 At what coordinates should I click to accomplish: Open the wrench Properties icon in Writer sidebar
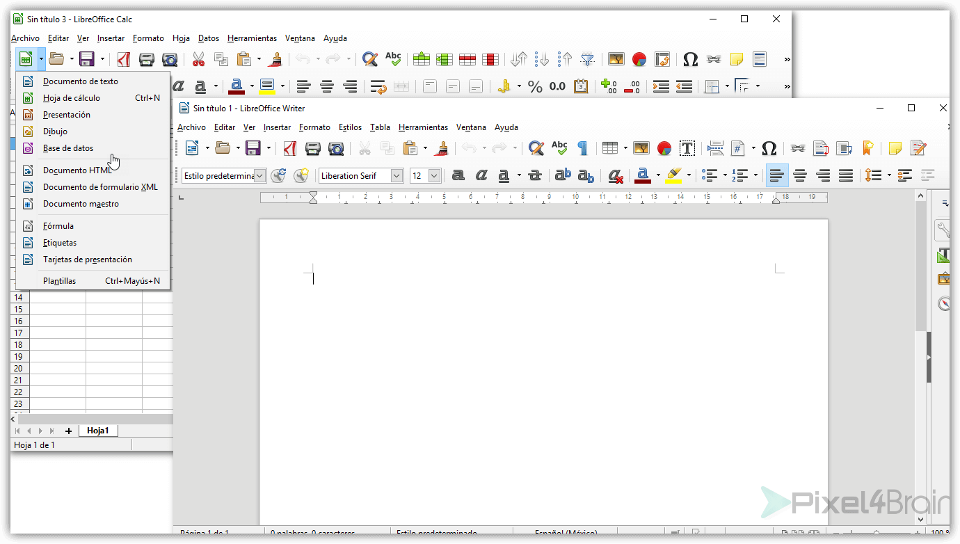(x=944, y=230)
